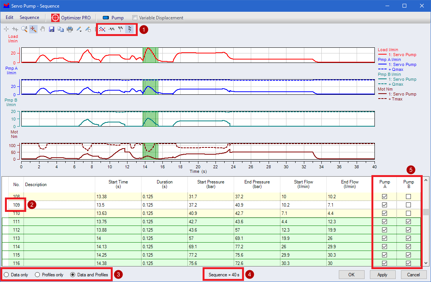Check Pump B for row 108
This screenshot has width=431, height=282.
click(409, 196)
